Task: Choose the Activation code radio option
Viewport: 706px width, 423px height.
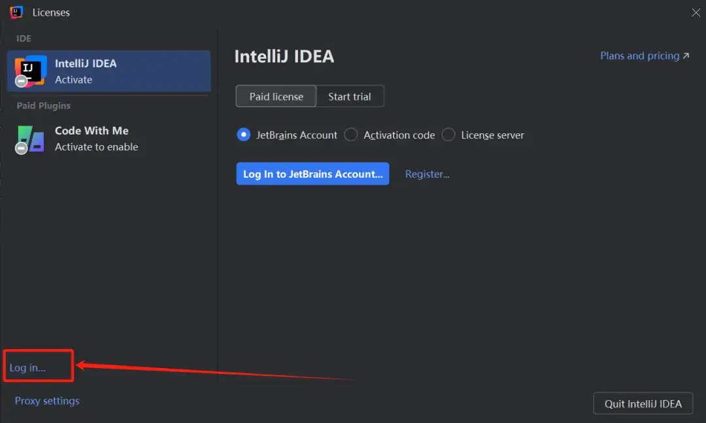Action: coord(351,135)
